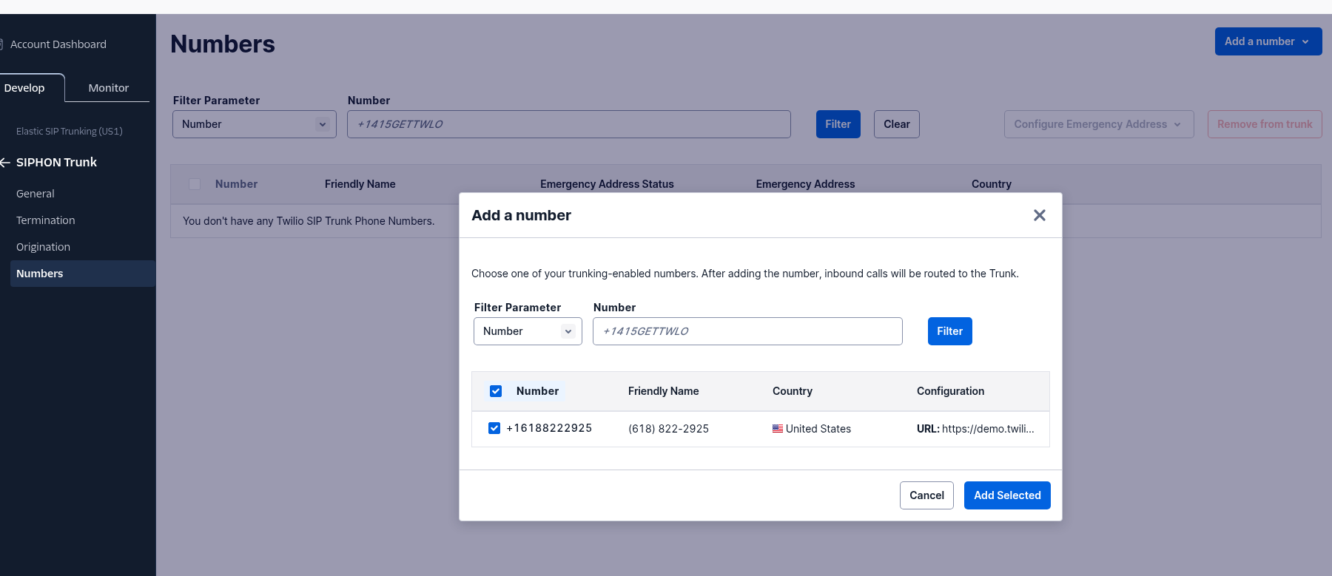Click the United States flag icon
Screen dimensions: 1332x576
(x=777, y=429)
